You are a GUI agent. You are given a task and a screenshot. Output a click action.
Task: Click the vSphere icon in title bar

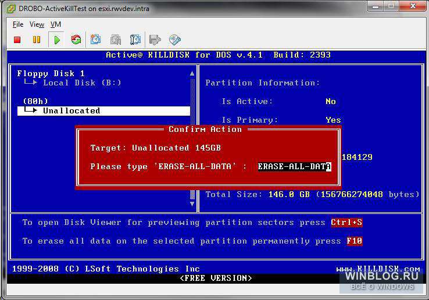11,9
